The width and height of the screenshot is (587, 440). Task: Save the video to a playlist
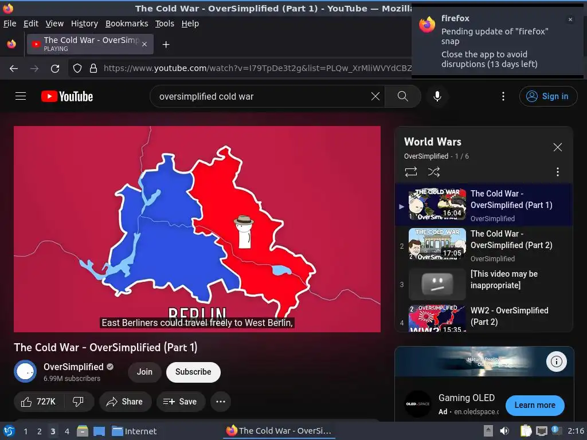pos(181,402)
